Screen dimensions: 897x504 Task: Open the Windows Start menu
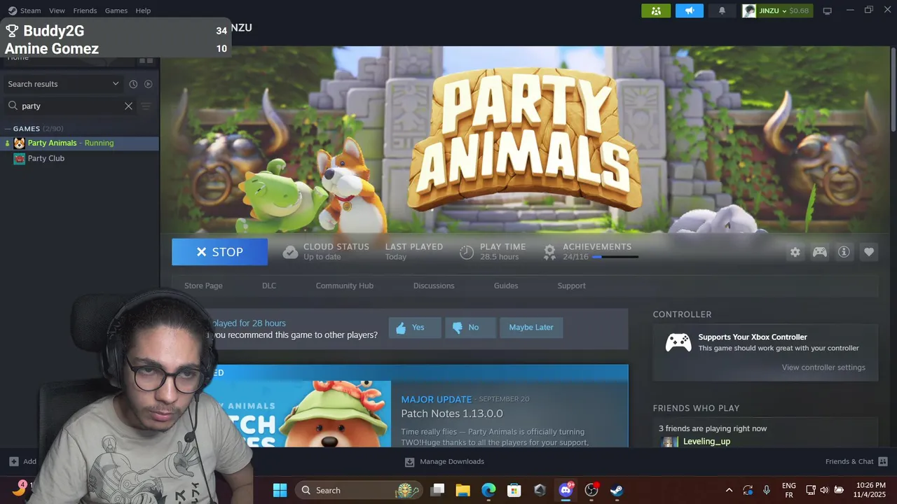(280, 490)
